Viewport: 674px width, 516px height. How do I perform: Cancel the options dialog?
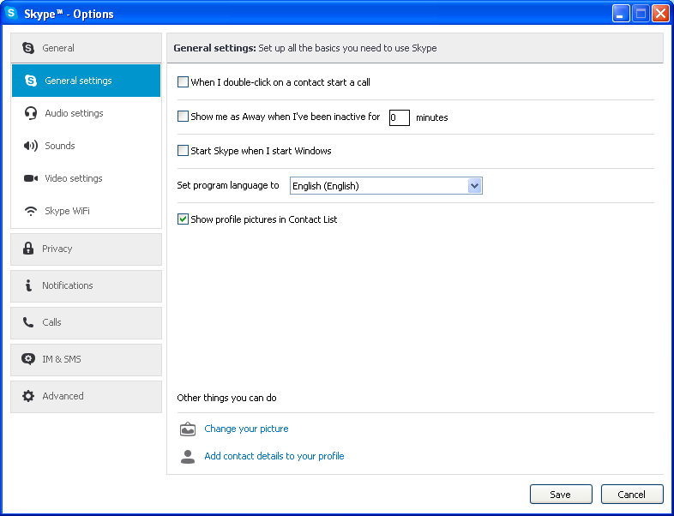(632, 494)
